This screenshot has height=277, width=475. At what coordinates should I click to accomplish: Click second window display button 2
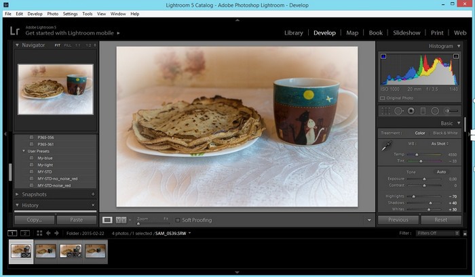point(25,233)
